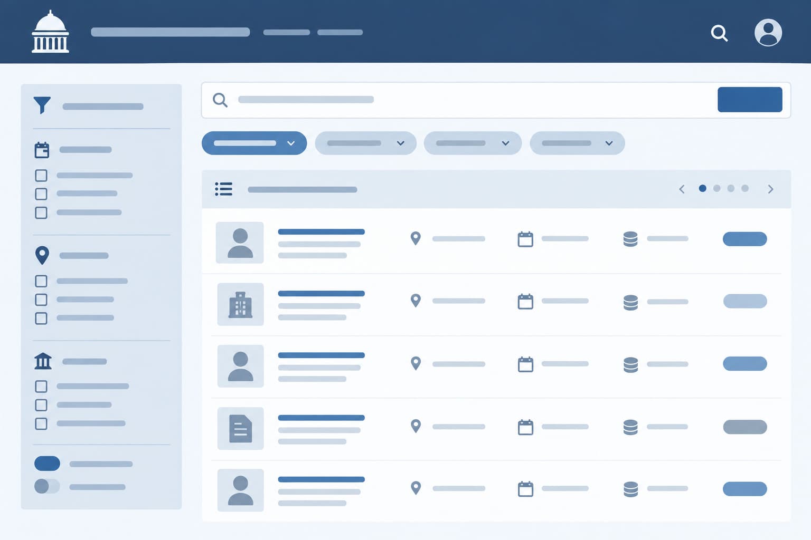The image size is (811, 540).
Task: Open the user profile avatar in the header
Action: pos(768,33)
